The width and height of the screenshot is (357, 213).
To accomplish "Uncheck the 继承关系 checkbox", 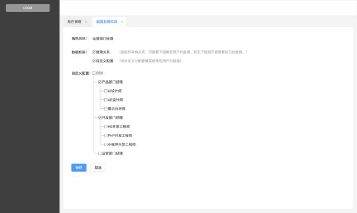I will pos(94,52).
